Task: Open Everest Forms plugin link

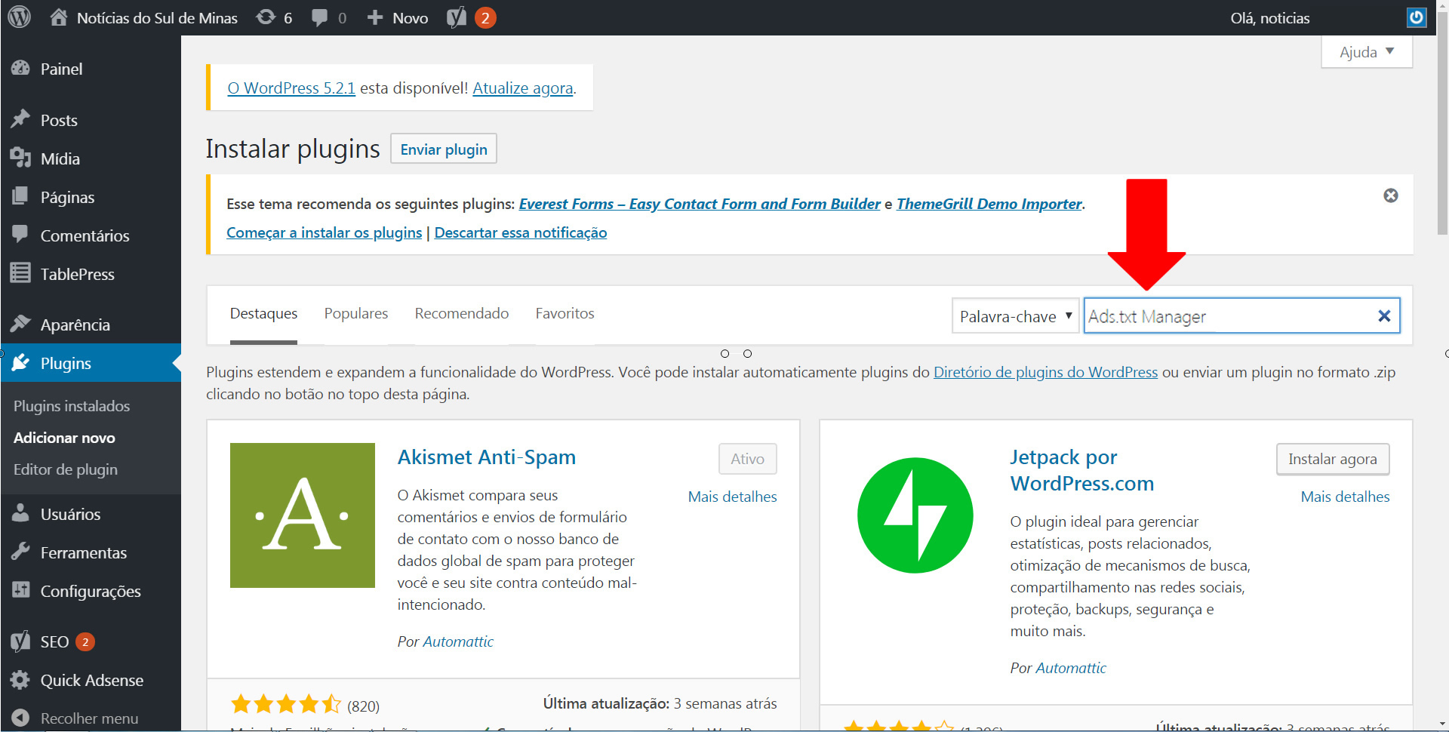Action: [700, 204]
